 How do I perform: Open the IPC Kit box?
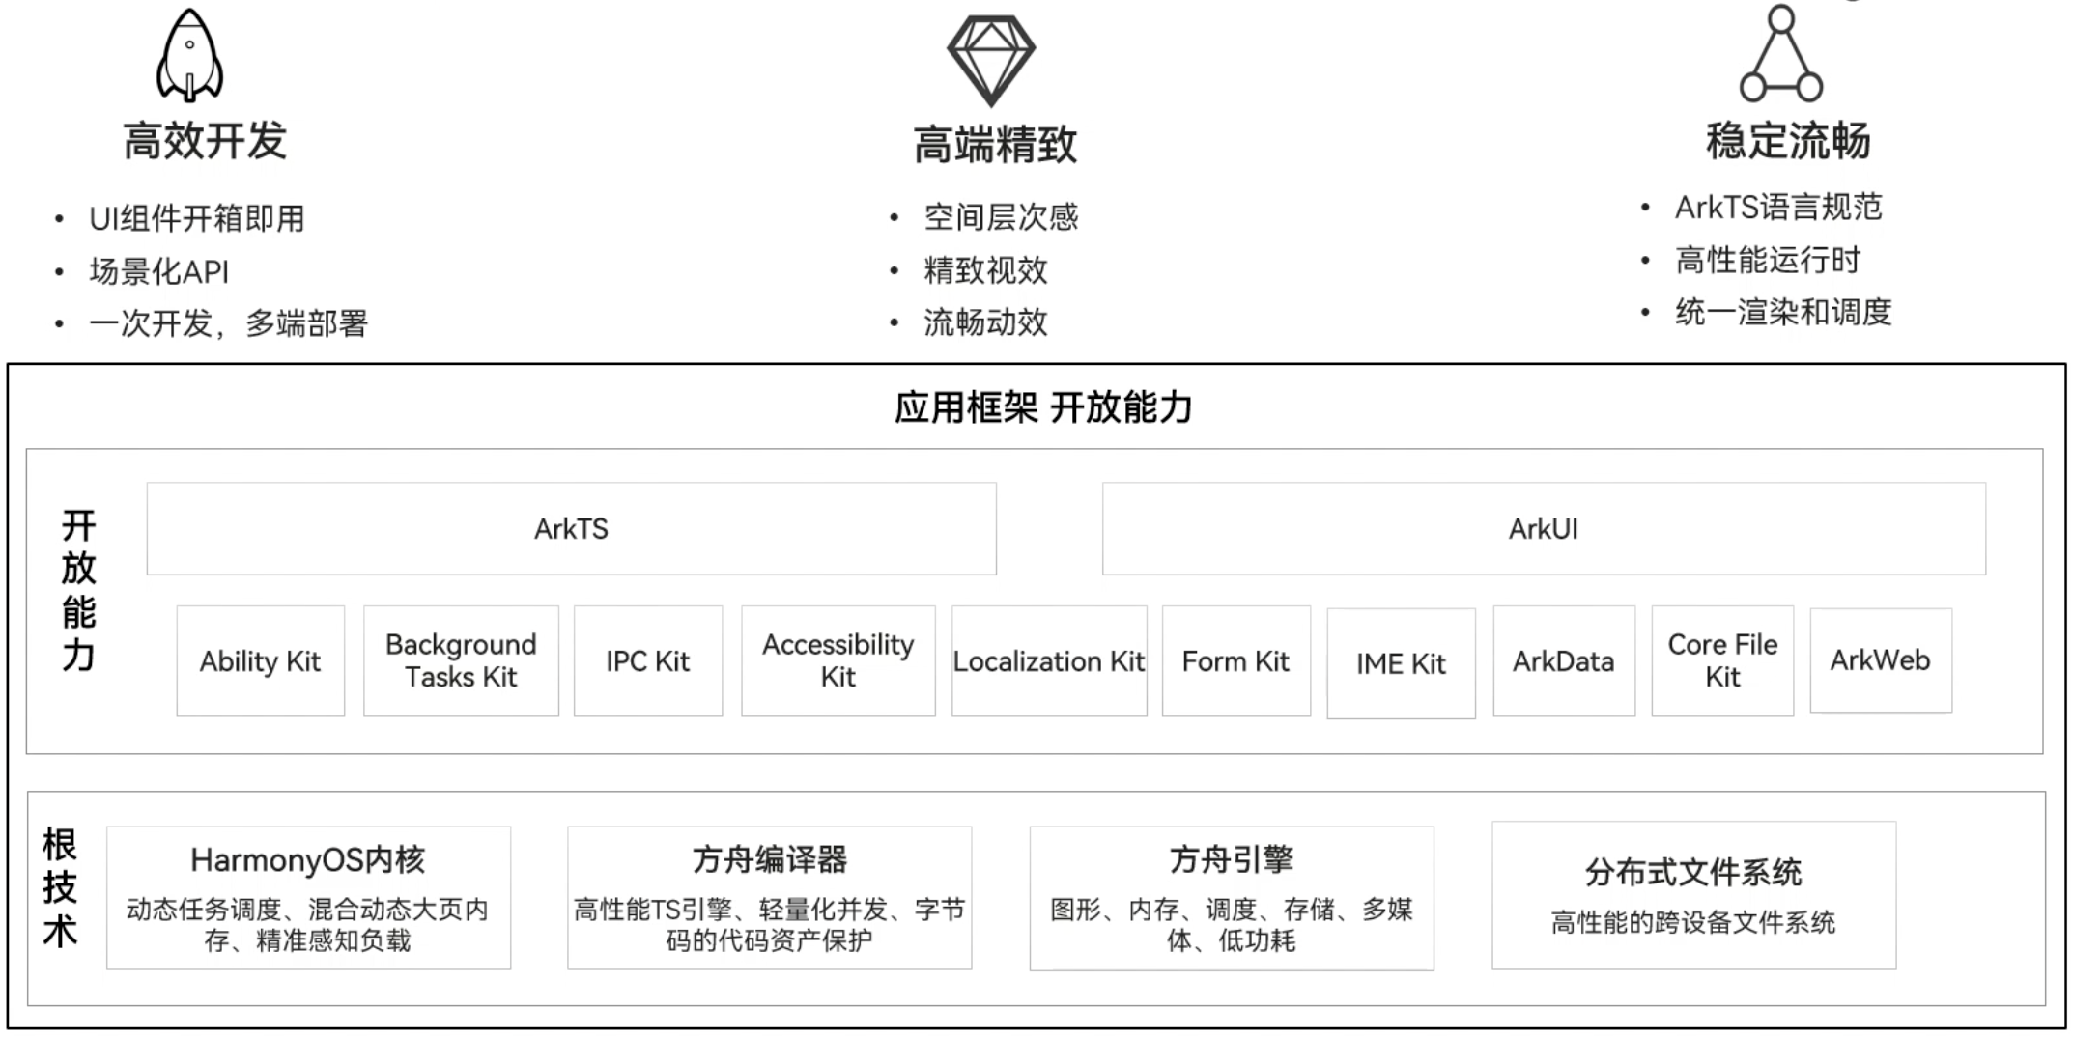coord(648,661)
